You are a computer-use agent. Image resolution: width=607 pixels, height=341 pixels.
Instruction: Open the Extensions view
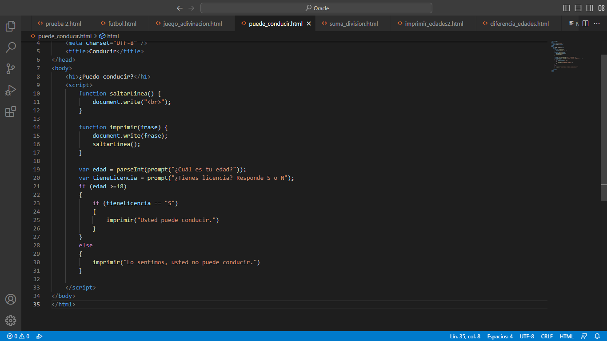tap(11, 111)
